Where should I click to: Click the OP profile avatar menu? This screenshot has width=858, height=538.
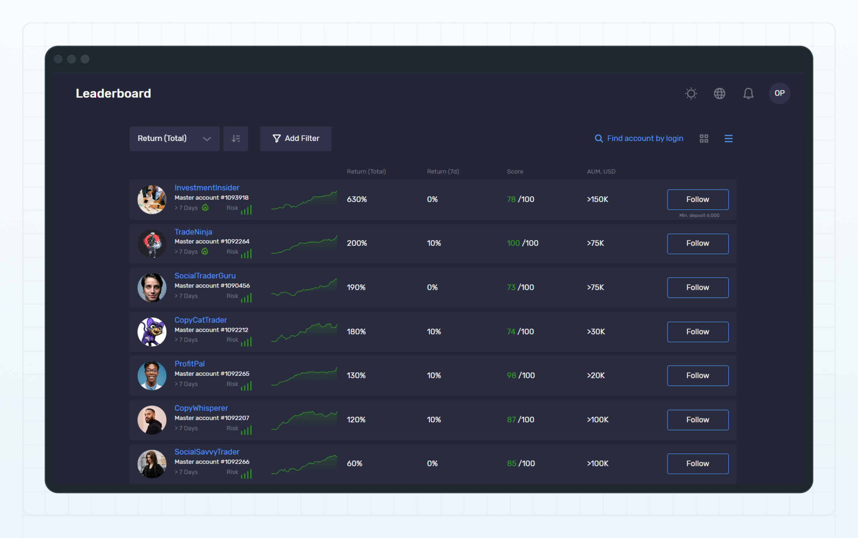click(779, 93)
